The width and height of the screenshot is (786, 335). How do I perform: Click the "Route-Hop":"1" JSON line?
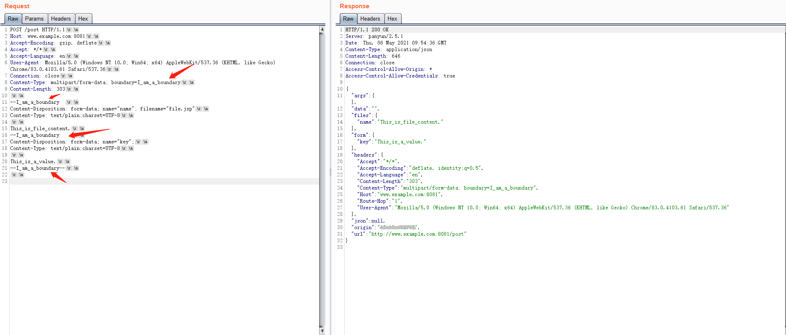pos(379,201)
